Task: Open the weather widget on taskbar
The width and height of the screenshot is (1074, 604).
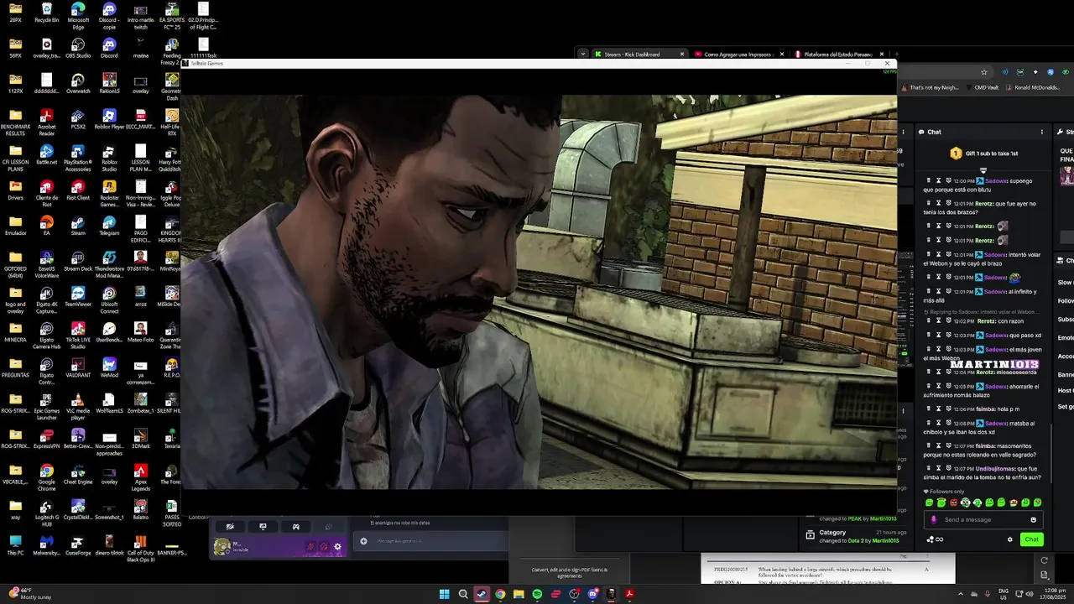Action: 29,594
